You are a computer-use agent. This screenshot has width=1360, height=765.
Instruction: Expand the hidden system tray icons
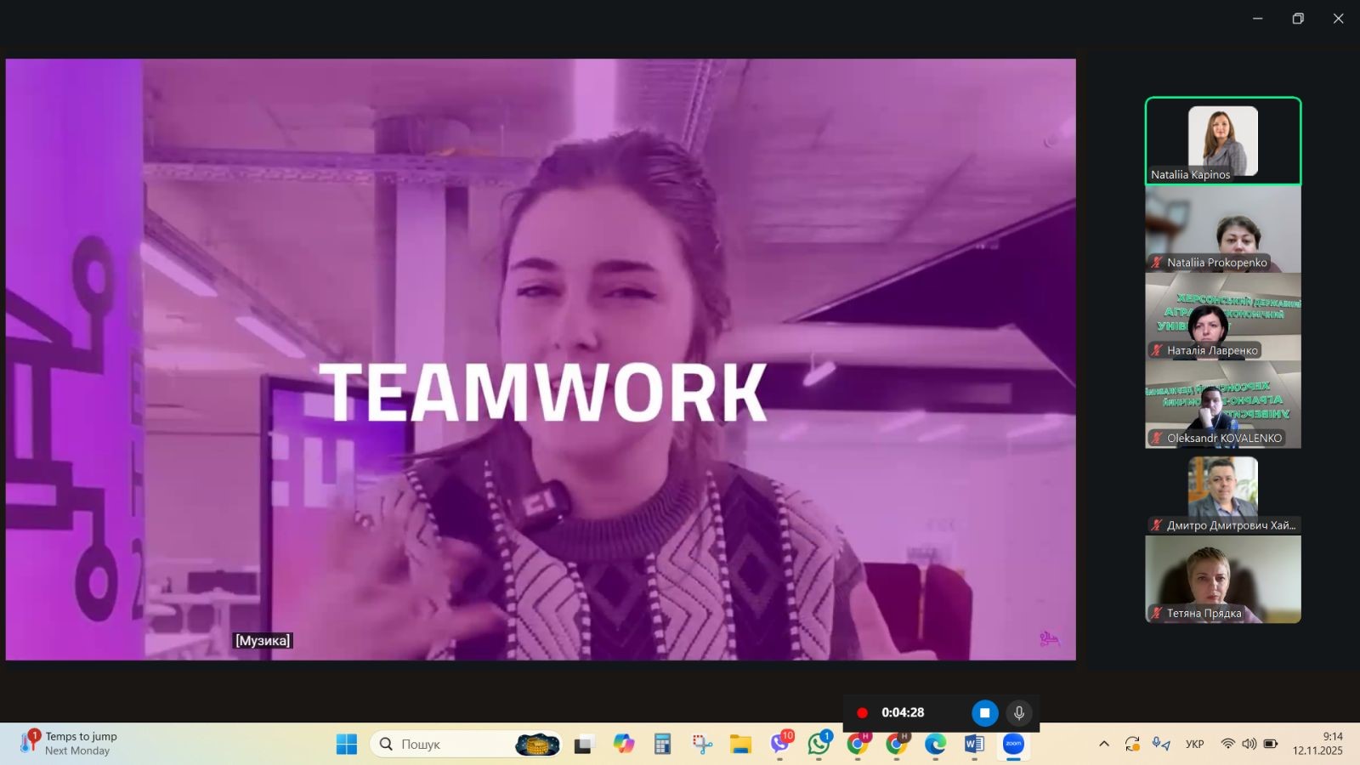1104,744
